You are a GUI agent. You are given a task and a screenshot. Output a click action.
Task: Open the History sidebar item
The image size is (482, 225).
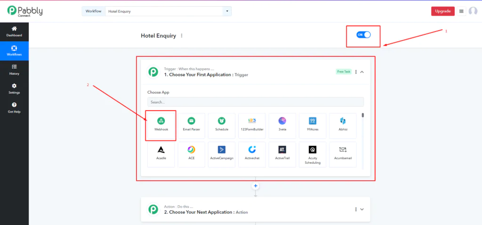click(14, 70)
